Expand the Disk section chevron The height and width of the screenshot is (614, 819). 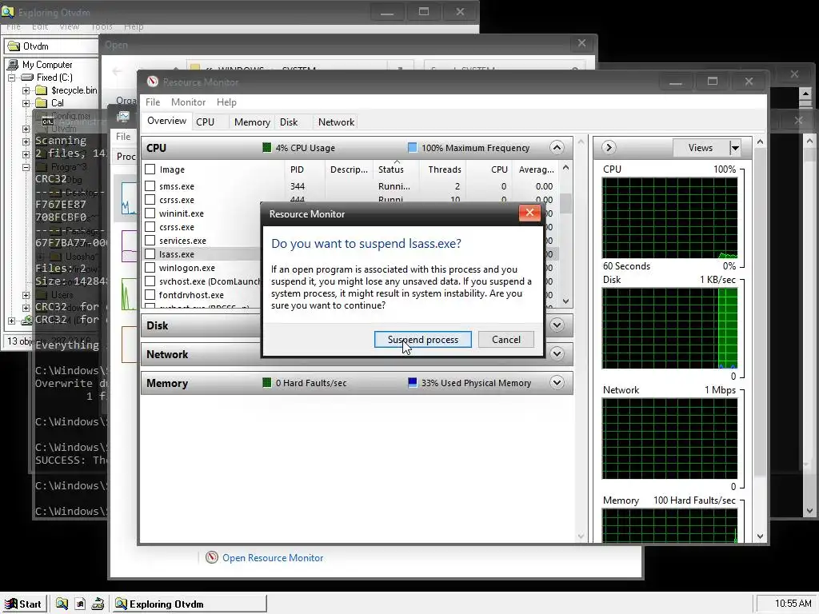coord(557,325)
